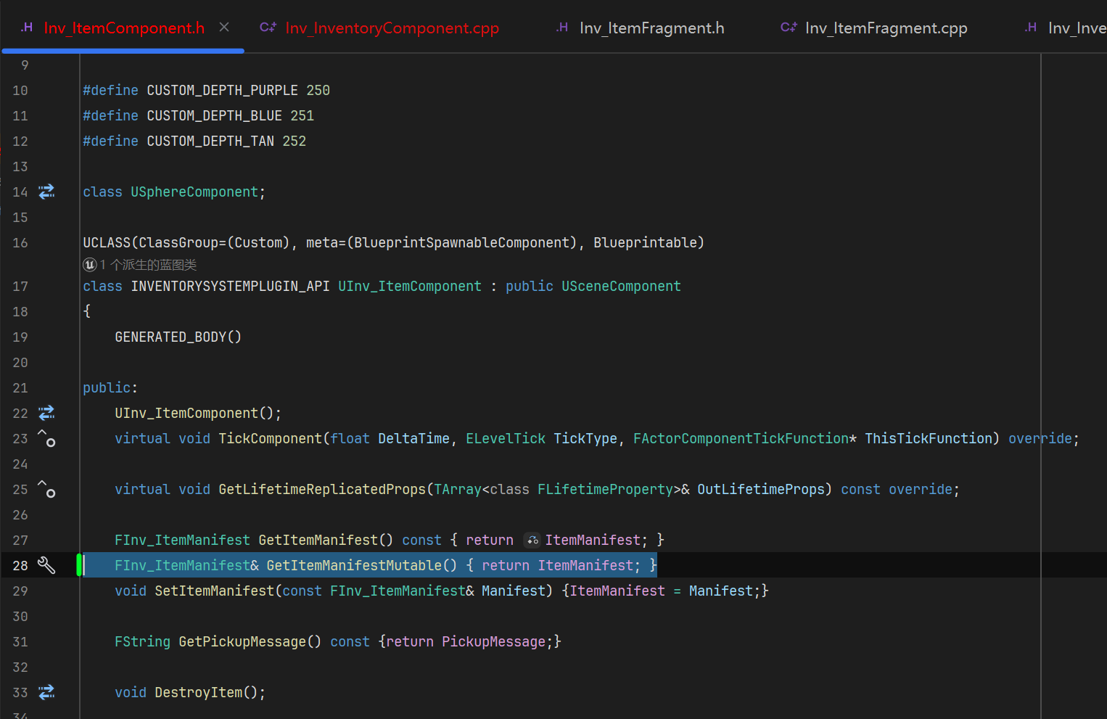Click the navigate gutter icon on line 33

(46, 692)
